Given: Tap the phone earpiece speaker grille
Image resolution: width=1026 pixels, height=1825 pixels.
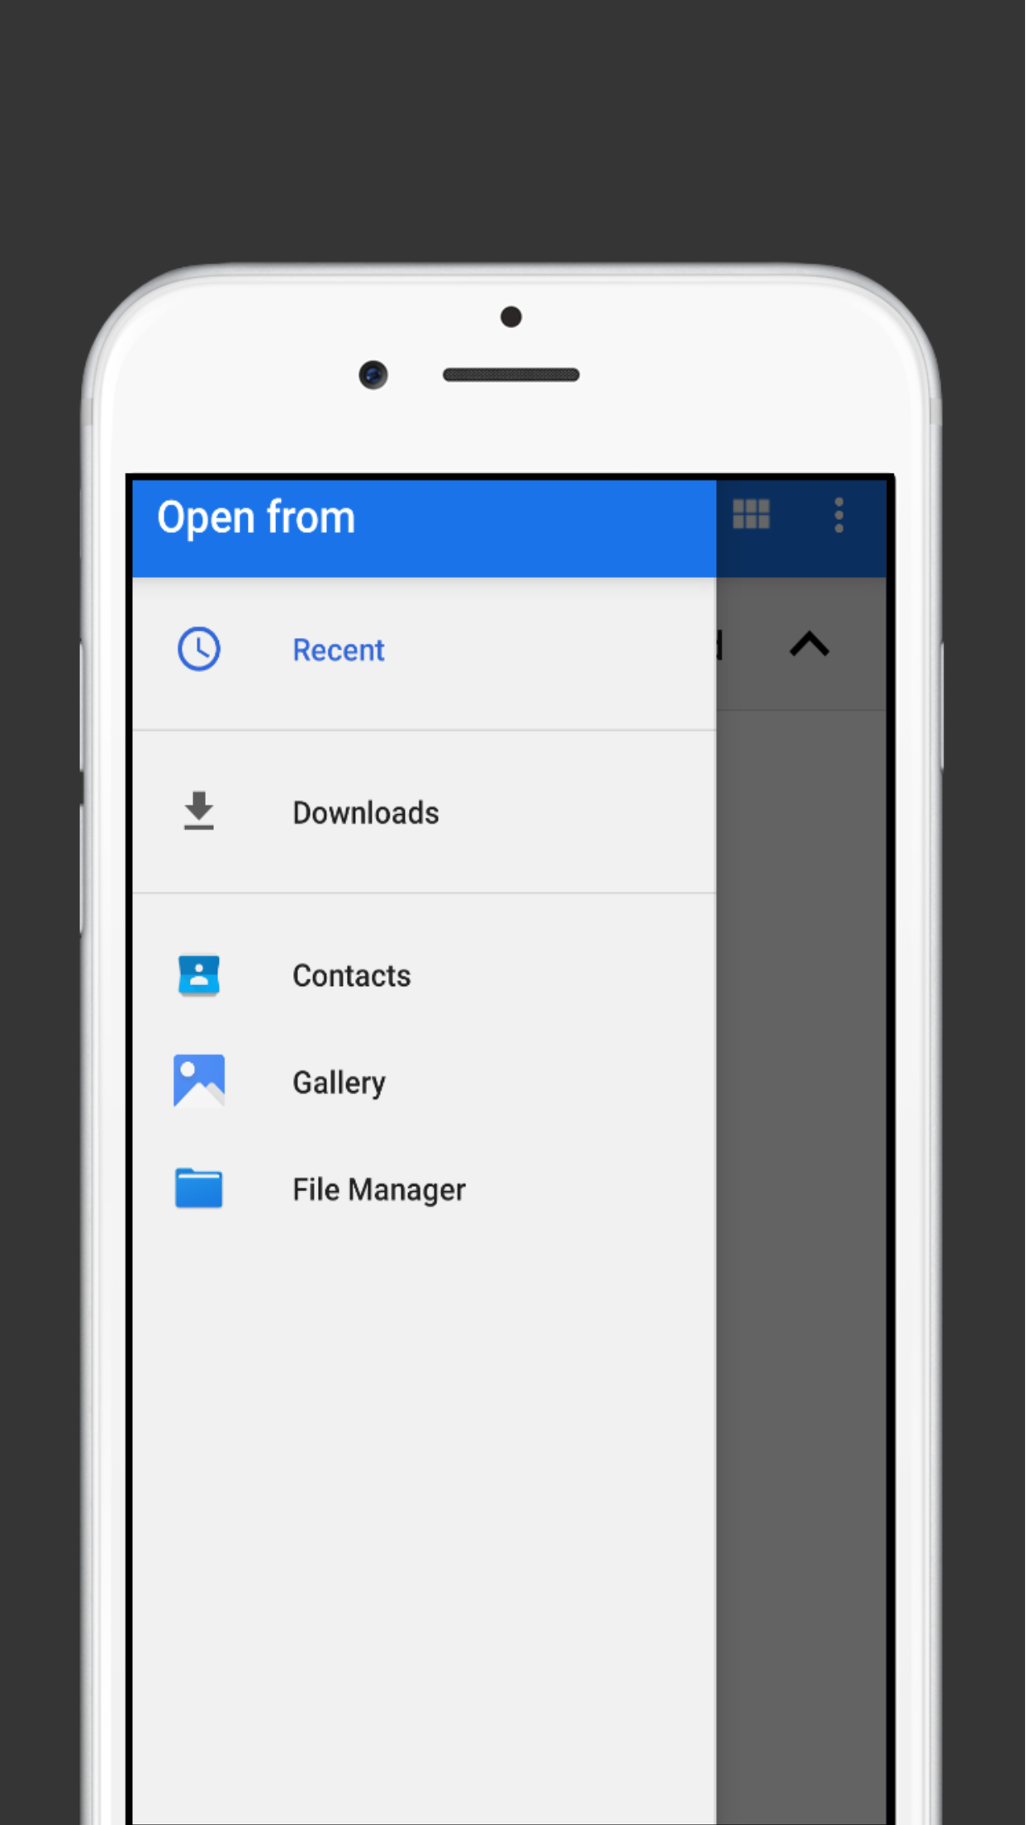Looking at the screenshot, I should 511,375.
